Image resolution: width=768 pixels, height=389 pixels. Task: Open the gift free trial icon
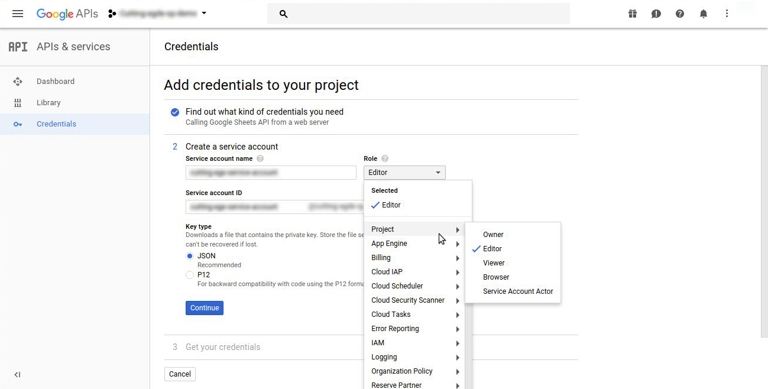pos(633,14)
